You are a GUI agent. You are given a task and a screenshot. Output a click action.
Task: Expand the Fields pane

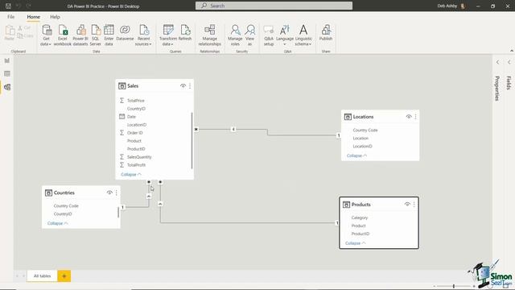coord(509,62)
